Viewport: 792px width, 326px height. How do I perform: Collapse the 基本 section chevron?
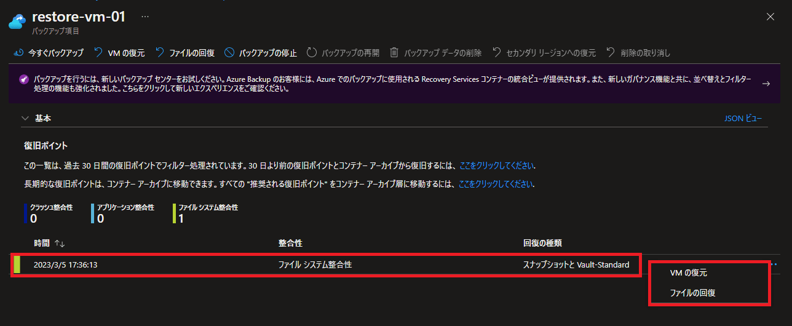point(25,117)
